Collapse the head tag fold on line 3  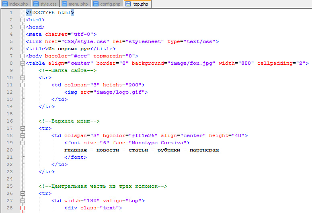point(23,27)
